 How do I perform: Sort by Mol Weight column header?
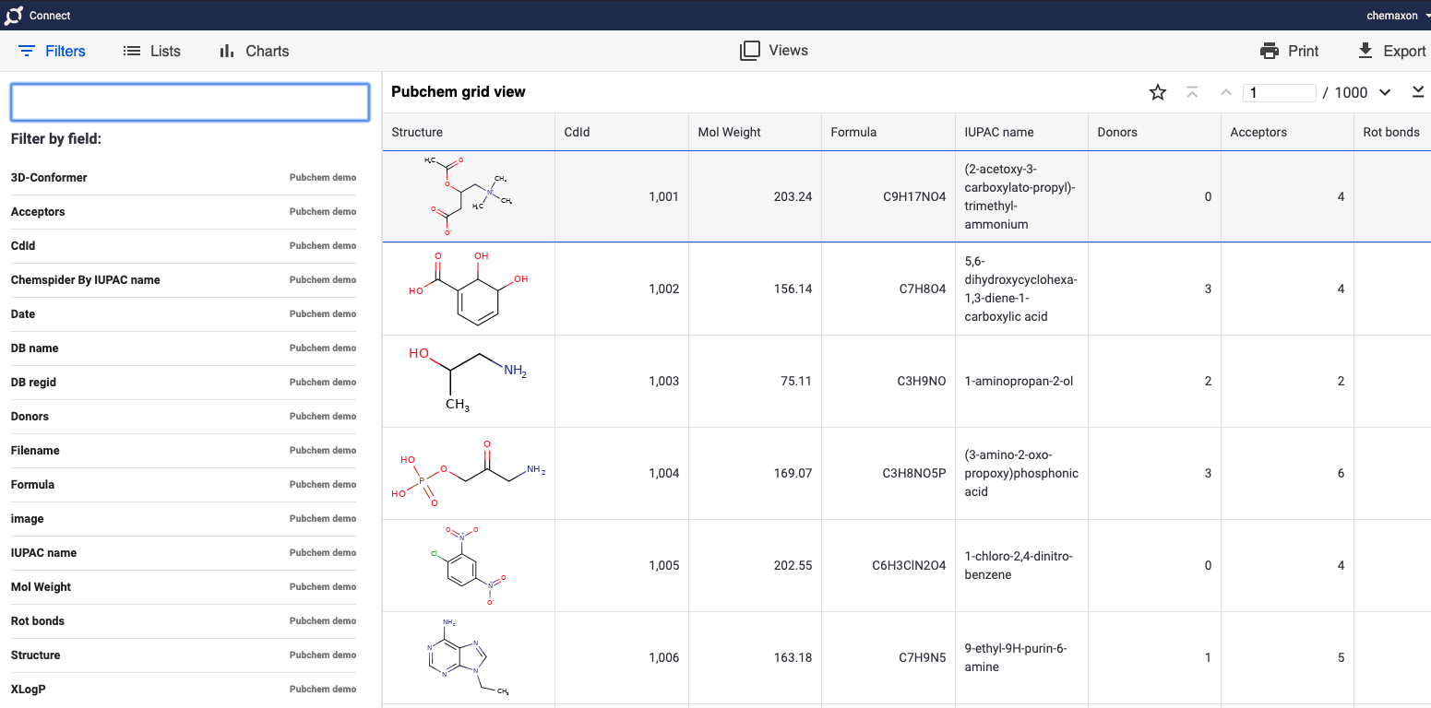[x=755, y=132]
